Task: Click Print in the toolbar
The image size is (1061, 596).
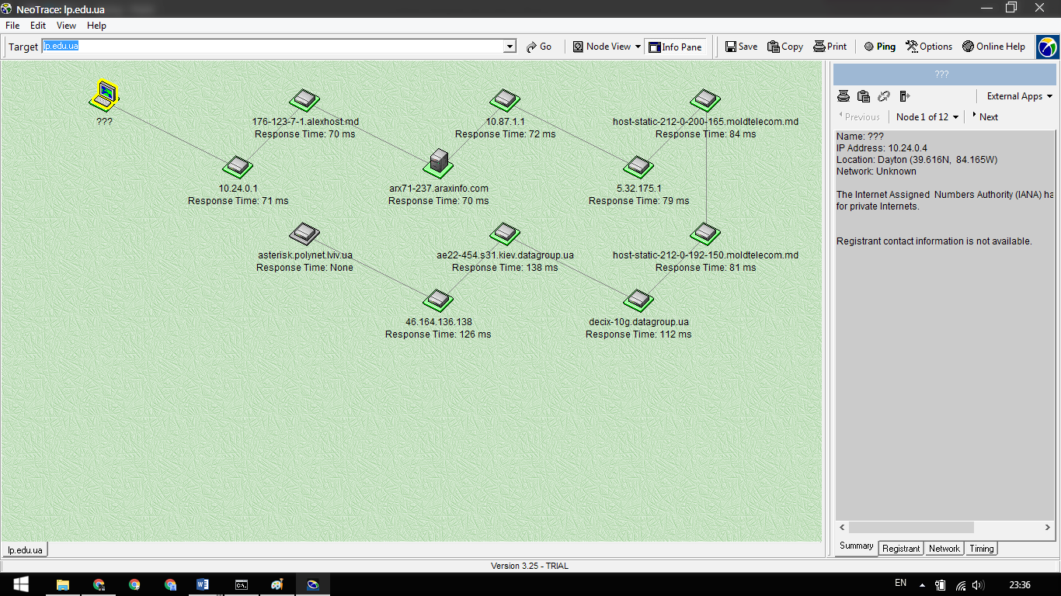Action: (830, 47)
